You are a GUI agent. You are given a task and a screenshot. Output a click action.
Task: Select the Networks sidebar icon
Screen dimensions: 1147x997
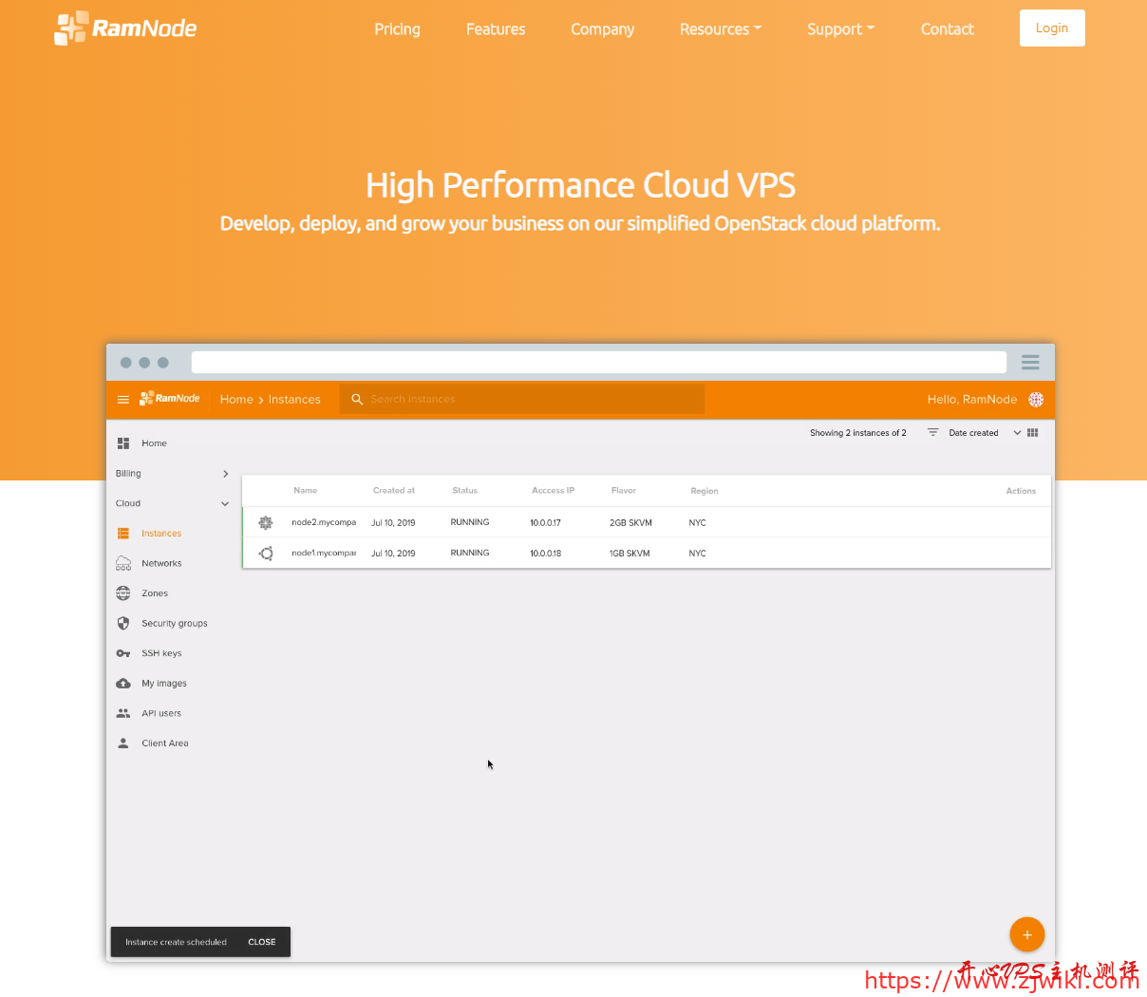click(x=123, y=564)
